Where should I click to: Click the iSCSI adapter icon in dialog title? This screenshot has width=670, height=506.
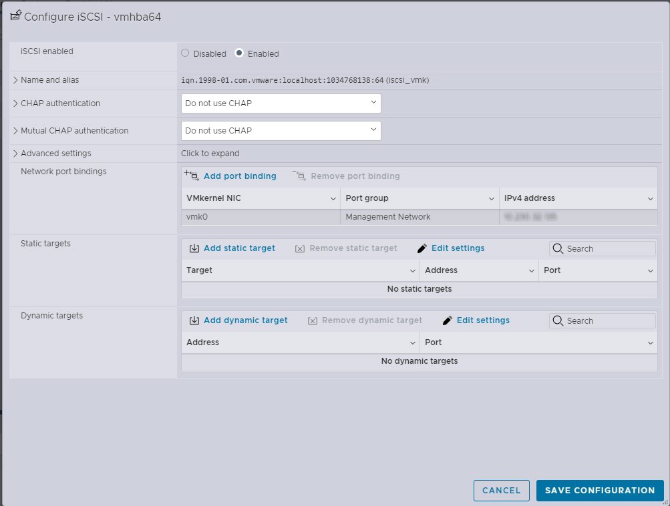click(x=16, y=16)
